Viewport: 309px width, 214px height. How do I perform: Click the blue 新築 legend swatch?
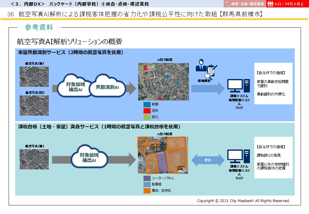[147, 104]
